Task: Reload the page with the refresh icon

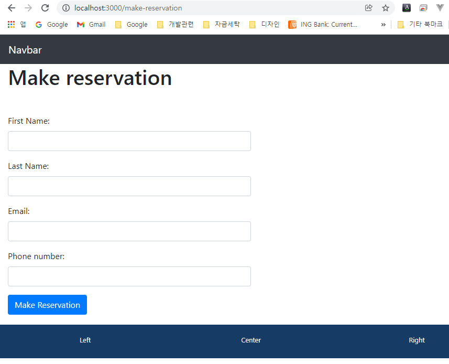Action: 45,8
